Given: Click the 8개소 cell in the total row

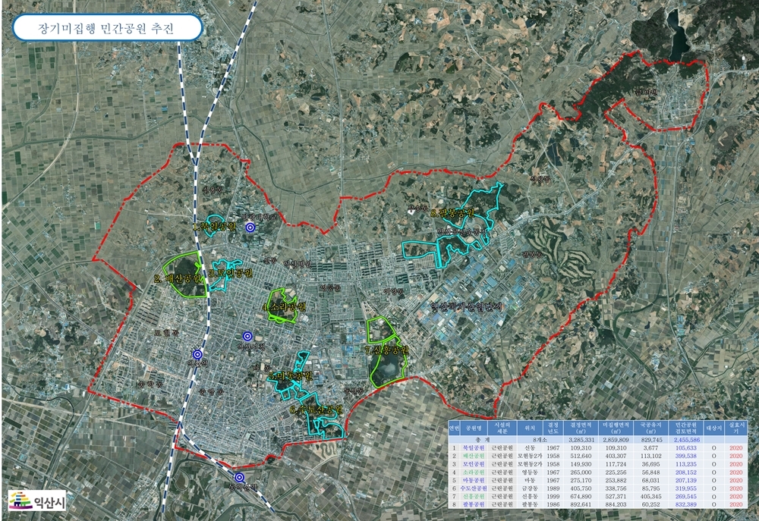Looking at the screenshot, I should [x=539, y=440].
